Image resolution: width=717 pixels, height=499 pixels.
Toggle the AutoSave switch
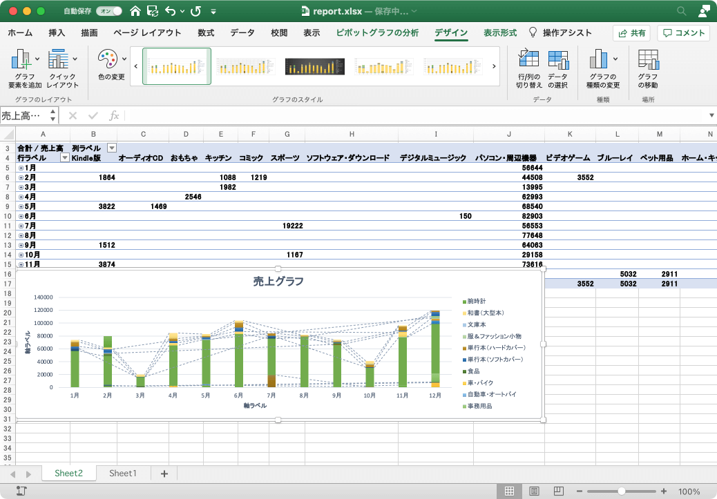coord(109,11)
